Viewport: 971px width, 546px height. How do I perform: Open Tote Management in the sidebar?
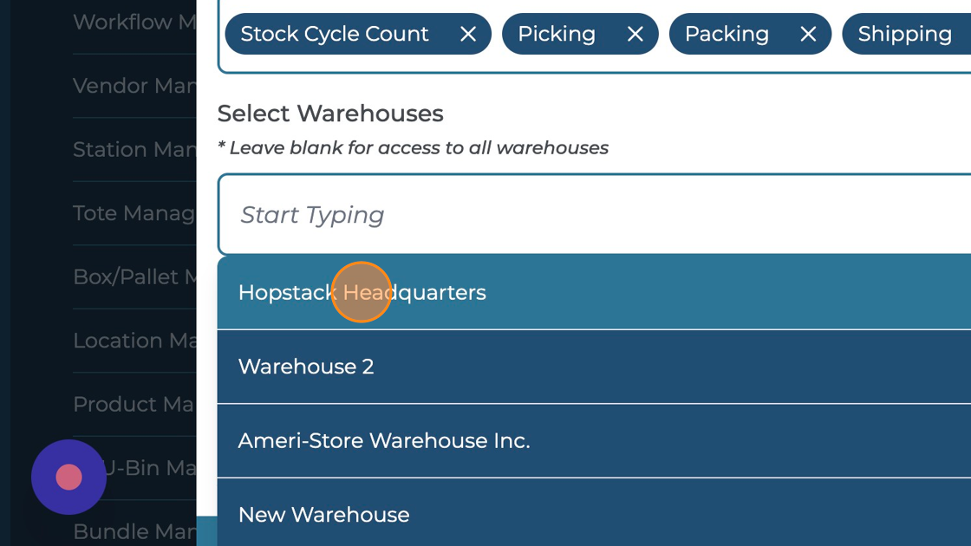[x=134, y=213]
